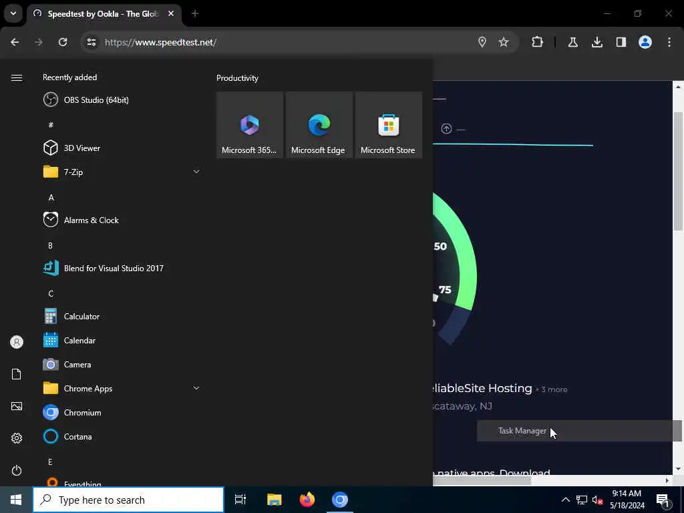Expand the 7-Zip folder chevron
This screenshot has width=684, height=513.
196,172
